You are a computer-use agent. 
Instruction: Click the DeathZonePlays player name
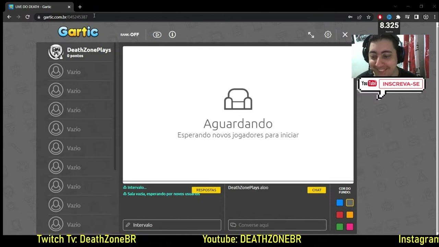[89, 50]
